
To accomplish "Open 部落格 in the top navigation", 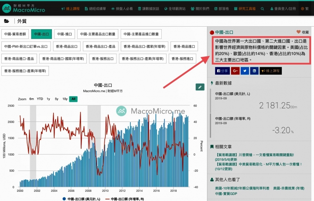I will point(222,9).
